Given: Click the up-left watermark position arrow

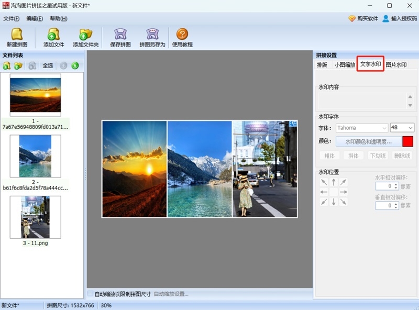Looking at the screenshot, I should pyautogui.click(x=324, y=182).
